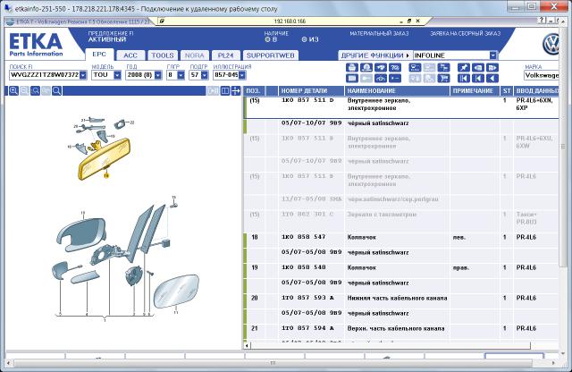Screen dimensions: 572x372
Task: Jump to first record icon
Action: [464, 78]
